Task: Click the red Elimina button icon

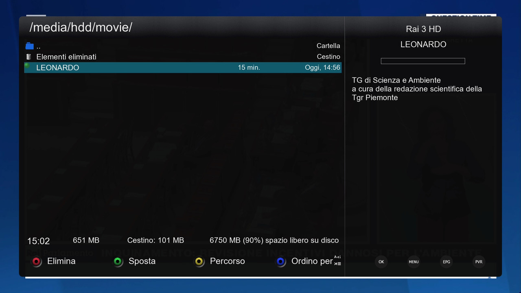Action: [x=37, y=262]
